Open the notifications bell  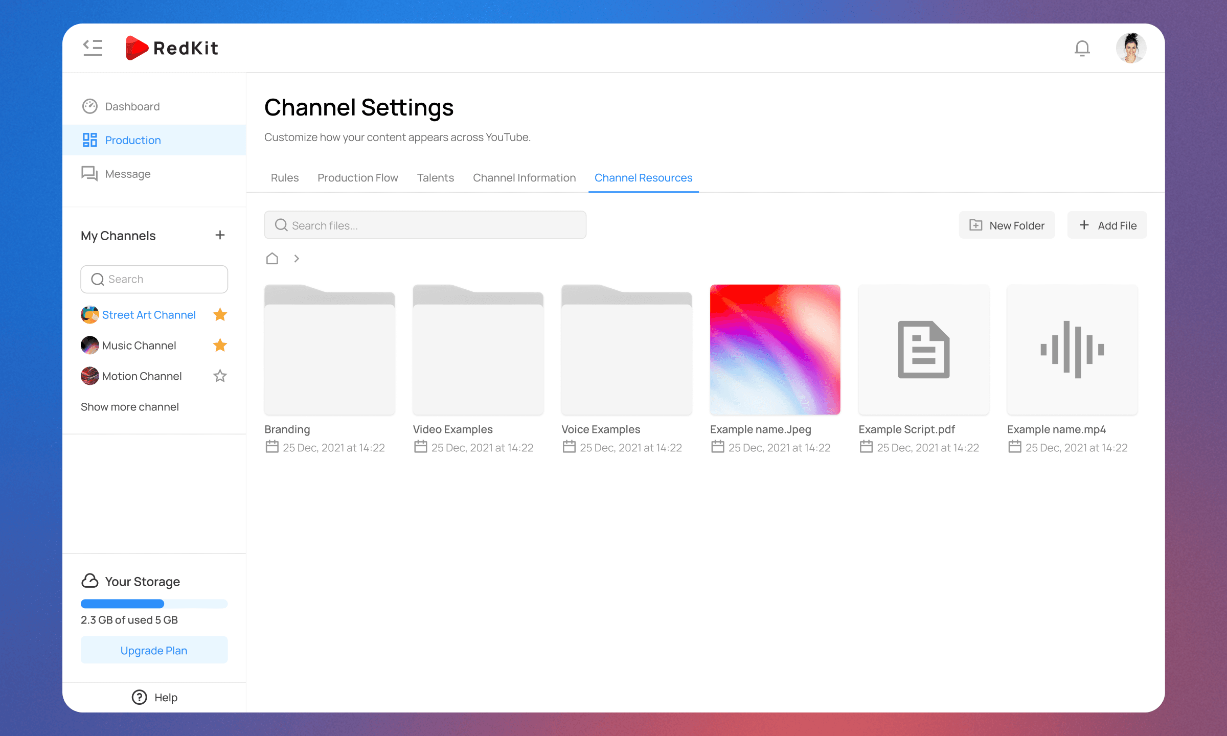coord(1082,48)
